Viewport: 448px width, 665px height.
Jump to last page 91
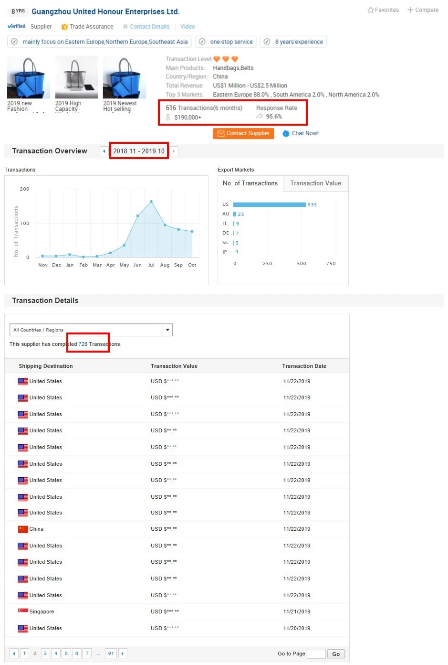click(111, 654)
